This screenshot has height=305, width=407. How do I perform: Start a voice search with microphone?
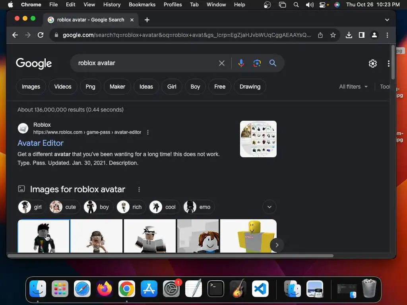[241, 63]
